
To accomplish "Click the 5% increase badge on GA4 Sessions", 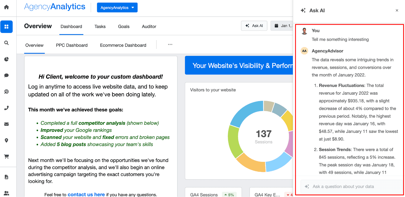I will 229,195.
